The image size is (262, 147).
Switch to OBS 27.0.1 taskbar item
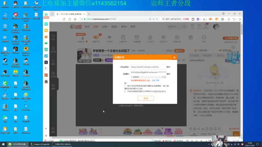click(x=62, y=144)
